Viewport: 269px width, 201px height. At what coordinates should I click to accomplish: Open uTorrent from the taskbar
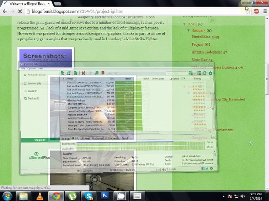coord(72,196)
